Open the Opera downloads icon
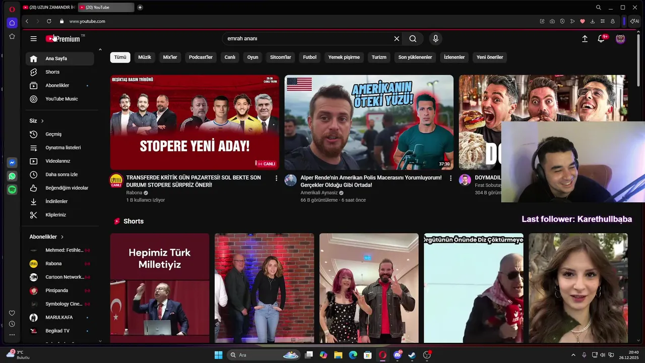This screenshot has width=645, height=363. [592, 21]
